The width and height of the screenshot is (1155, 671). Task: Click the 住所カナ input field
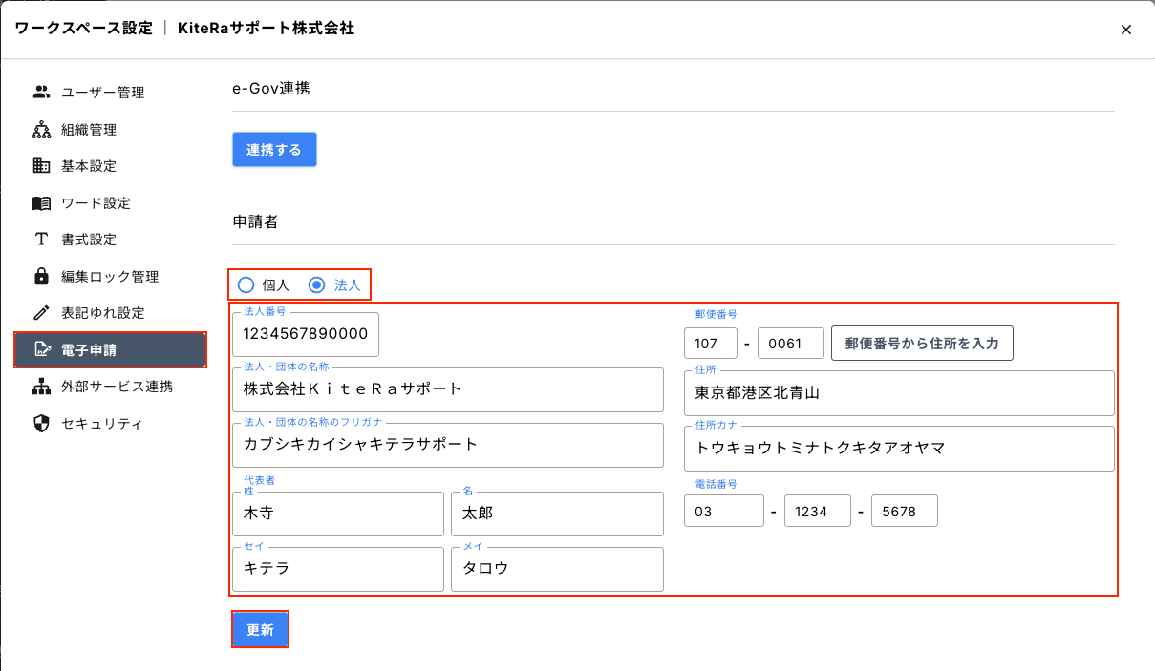click(899, 449)
